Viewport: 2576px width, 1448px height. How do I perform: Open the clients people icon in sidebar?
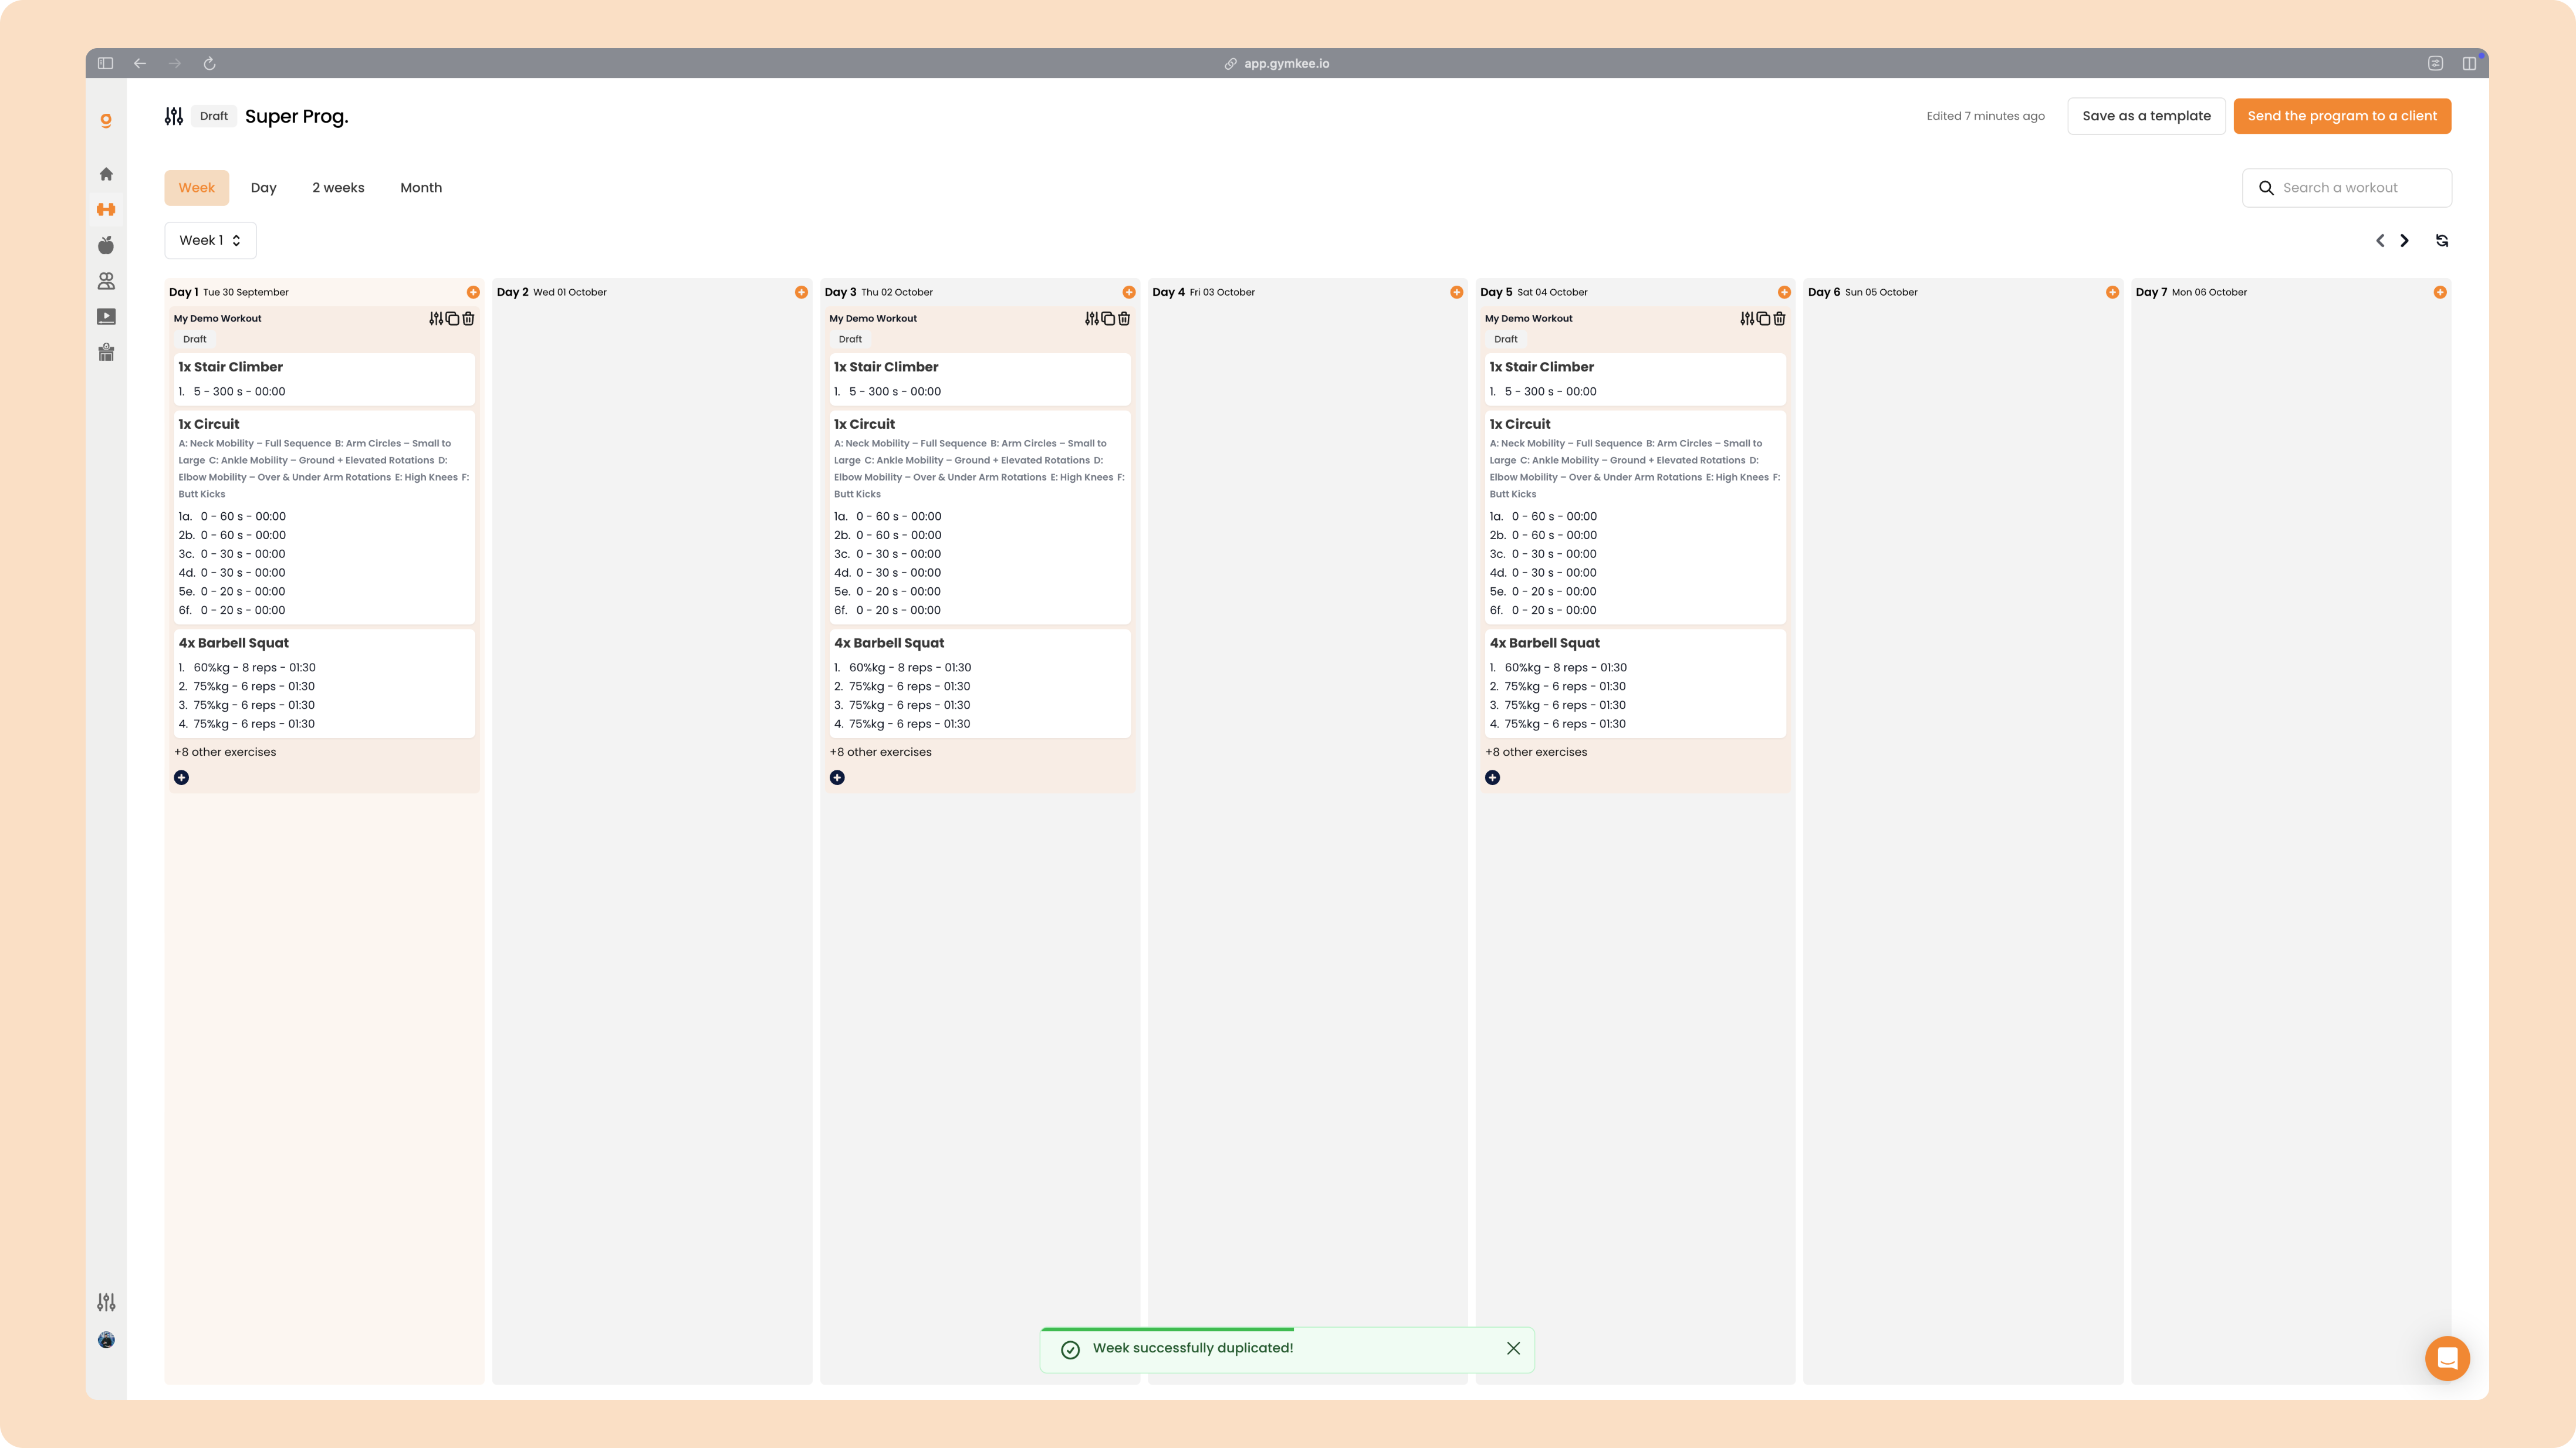(x=106, y=281)
